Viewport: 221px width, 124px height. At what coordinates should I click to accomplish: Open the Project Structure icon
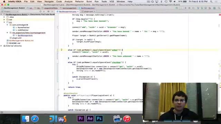(x=214, y=8)
